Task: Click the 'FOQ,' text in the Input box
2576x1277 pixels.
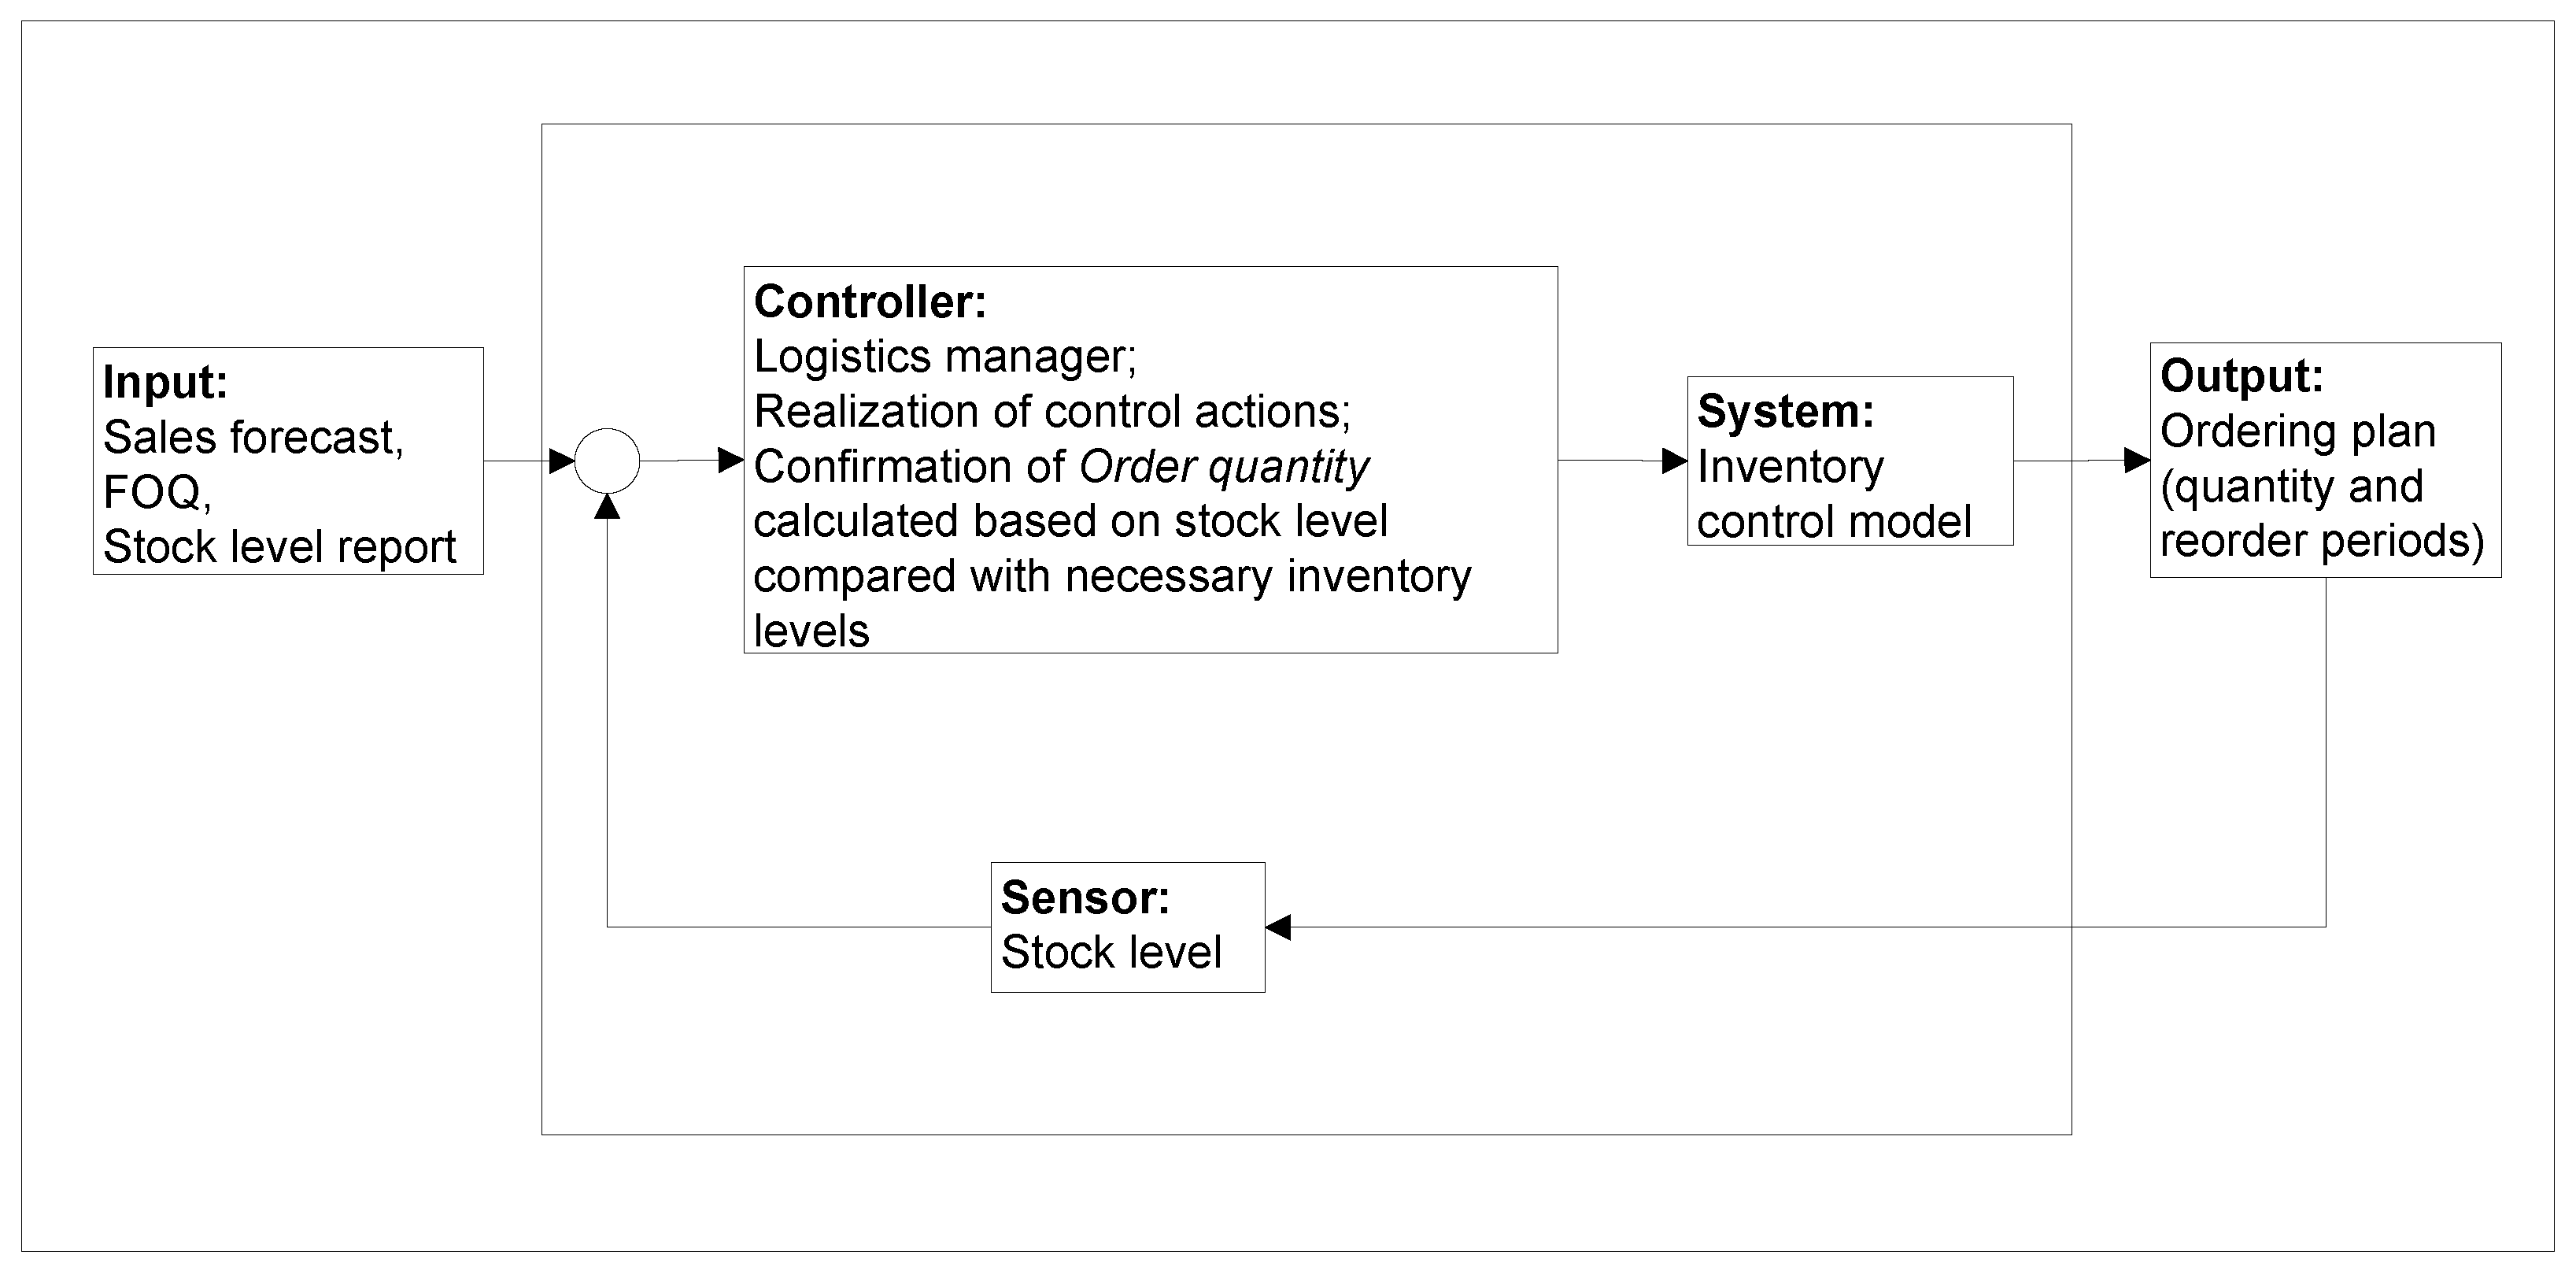Action: pyautogui.click(x=157, y=492)
